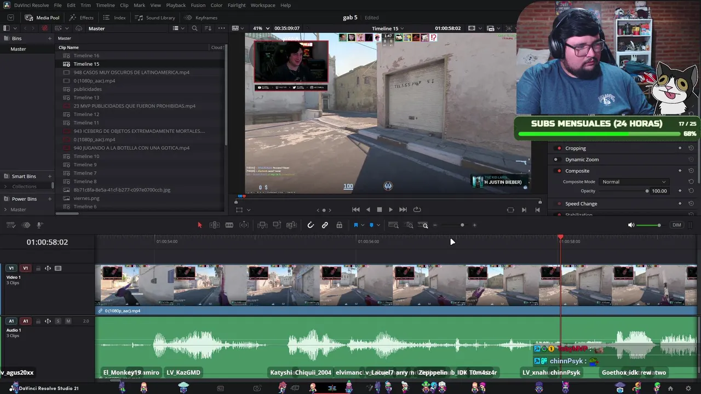
Task: Open the Fusion menu
Action: click(x=198, y=5)
